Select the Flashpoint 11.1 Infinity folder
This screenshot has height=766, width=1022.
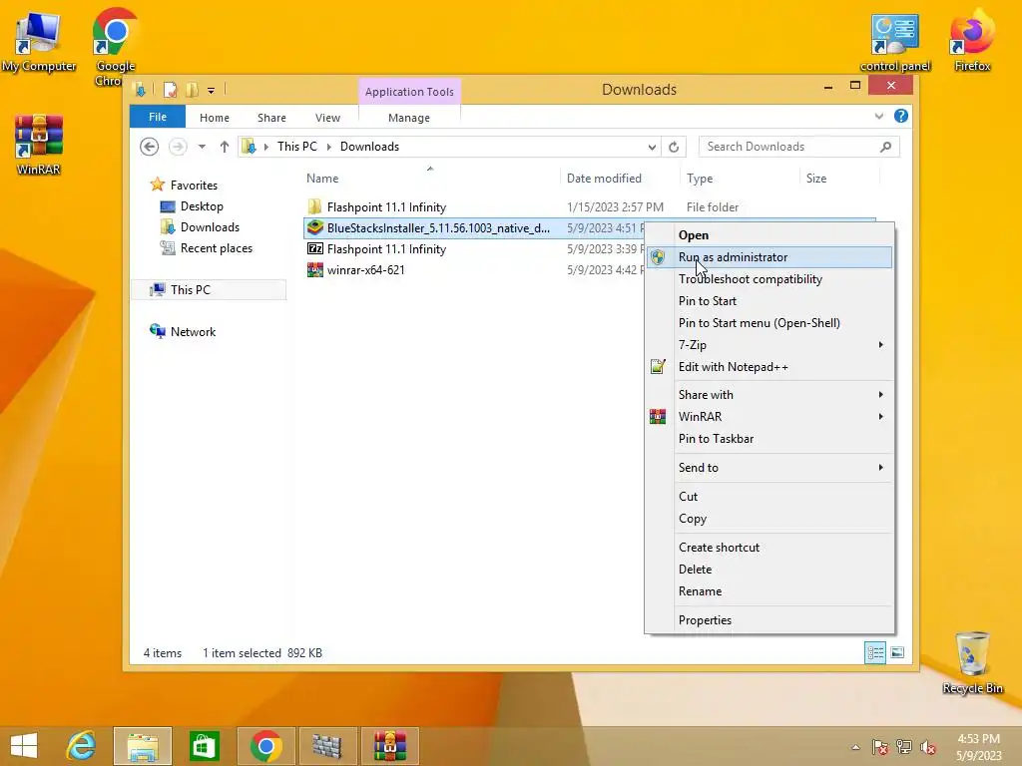386,207
